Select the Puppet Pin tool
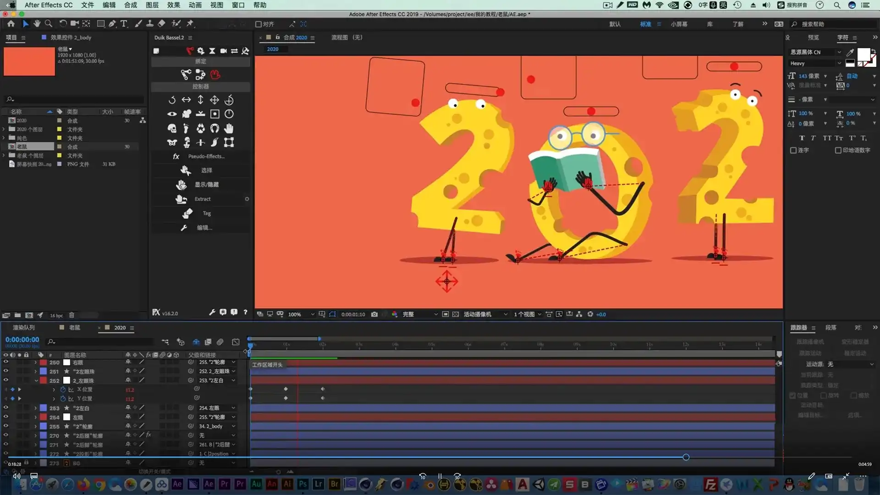Viewport: 880px width, 495px height. [190, 23]
